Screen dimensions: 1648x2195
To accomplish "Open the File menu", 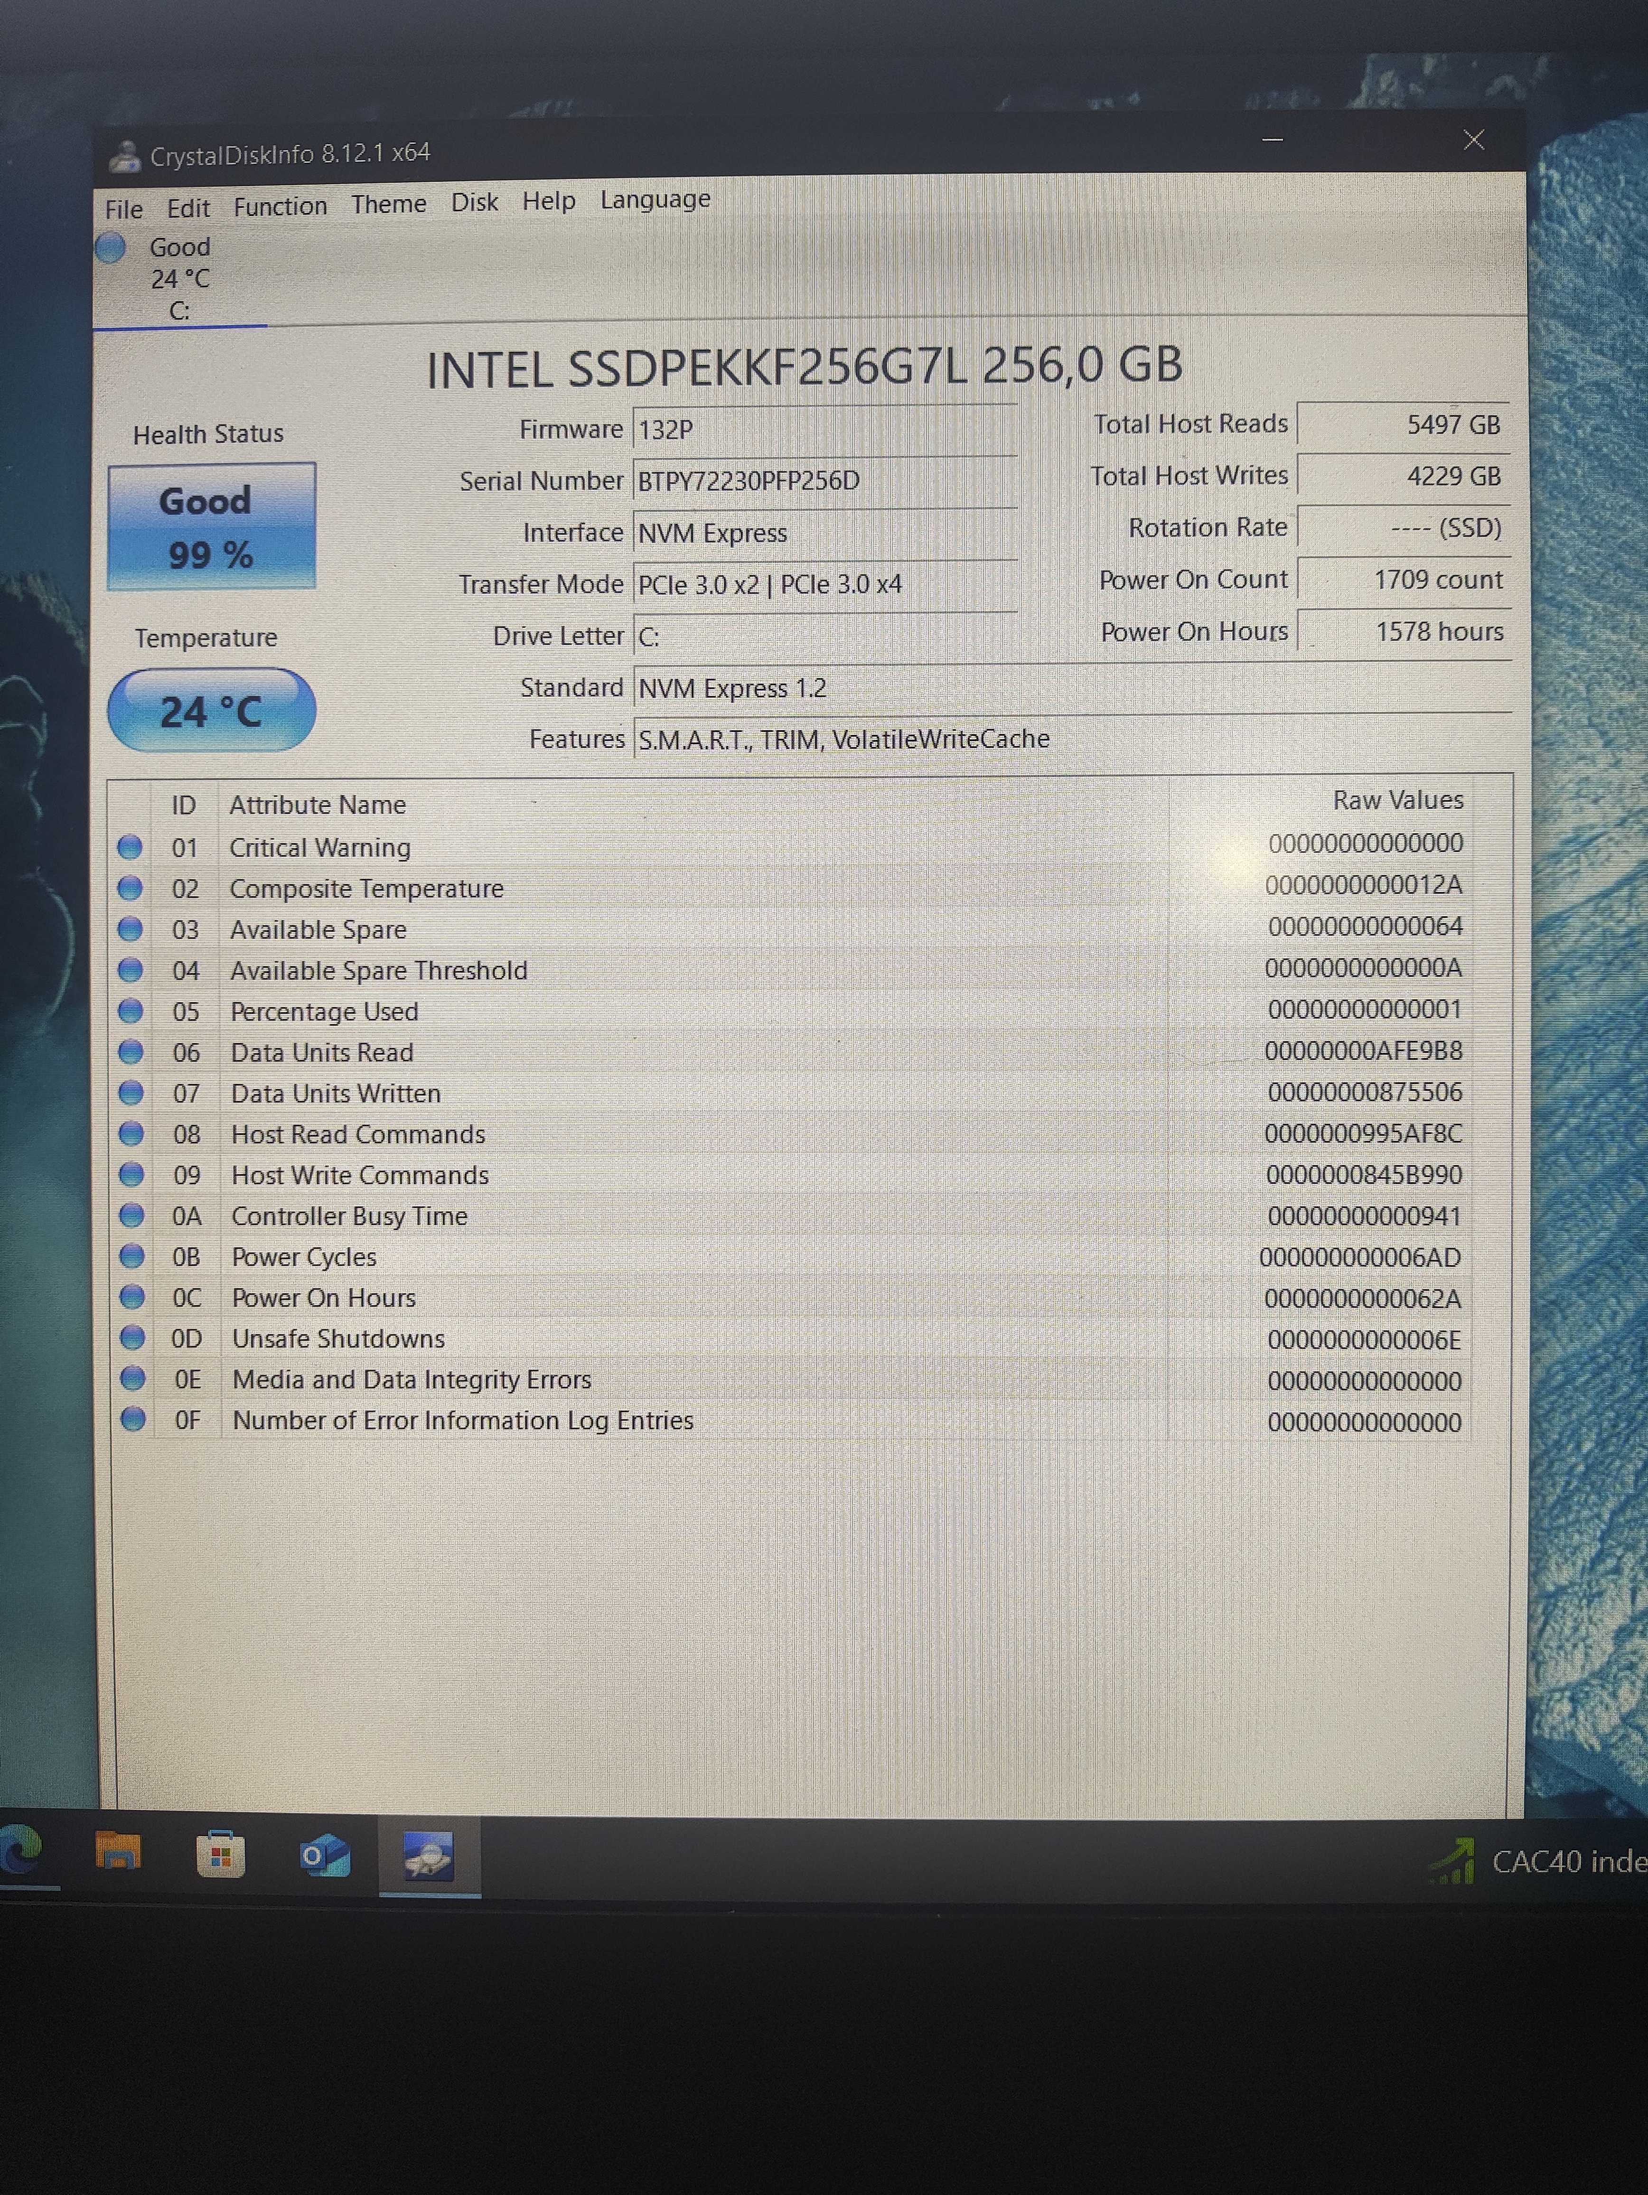I will (124, 209).
